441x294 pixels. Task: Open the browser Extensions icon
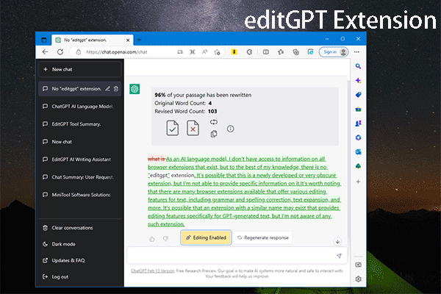coord(249,51)
